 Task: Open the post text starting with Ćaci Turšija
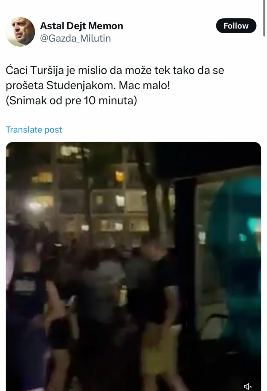(115, 85)
